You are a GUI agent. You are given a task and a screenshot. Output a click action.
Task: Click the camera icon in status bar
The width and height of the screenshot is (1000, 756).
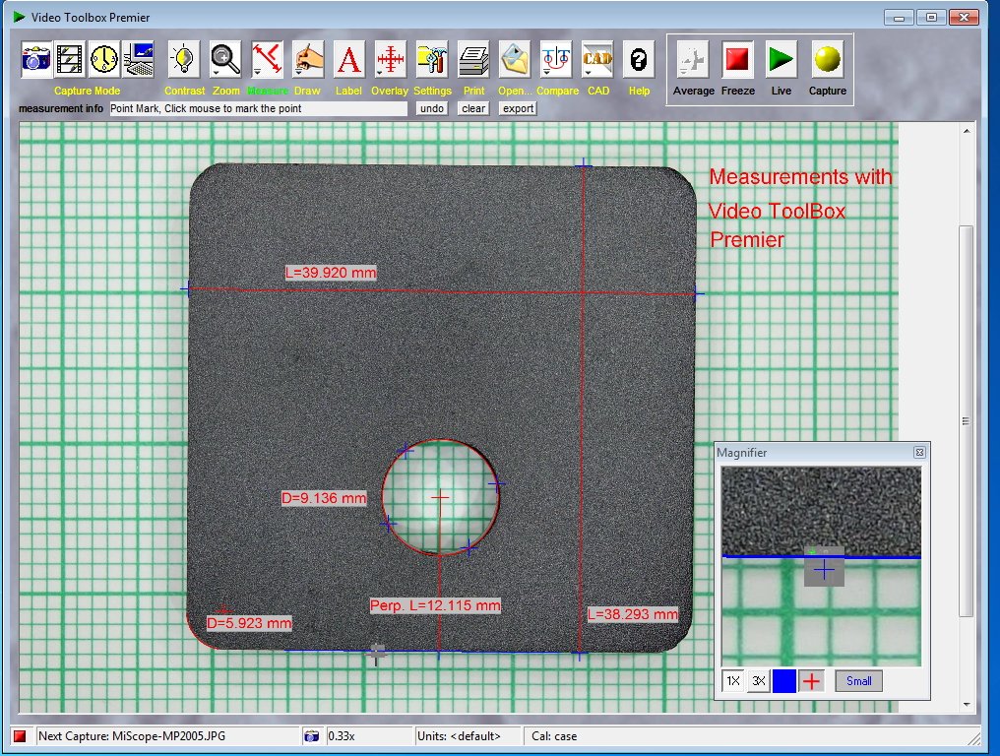coord(311,736)
